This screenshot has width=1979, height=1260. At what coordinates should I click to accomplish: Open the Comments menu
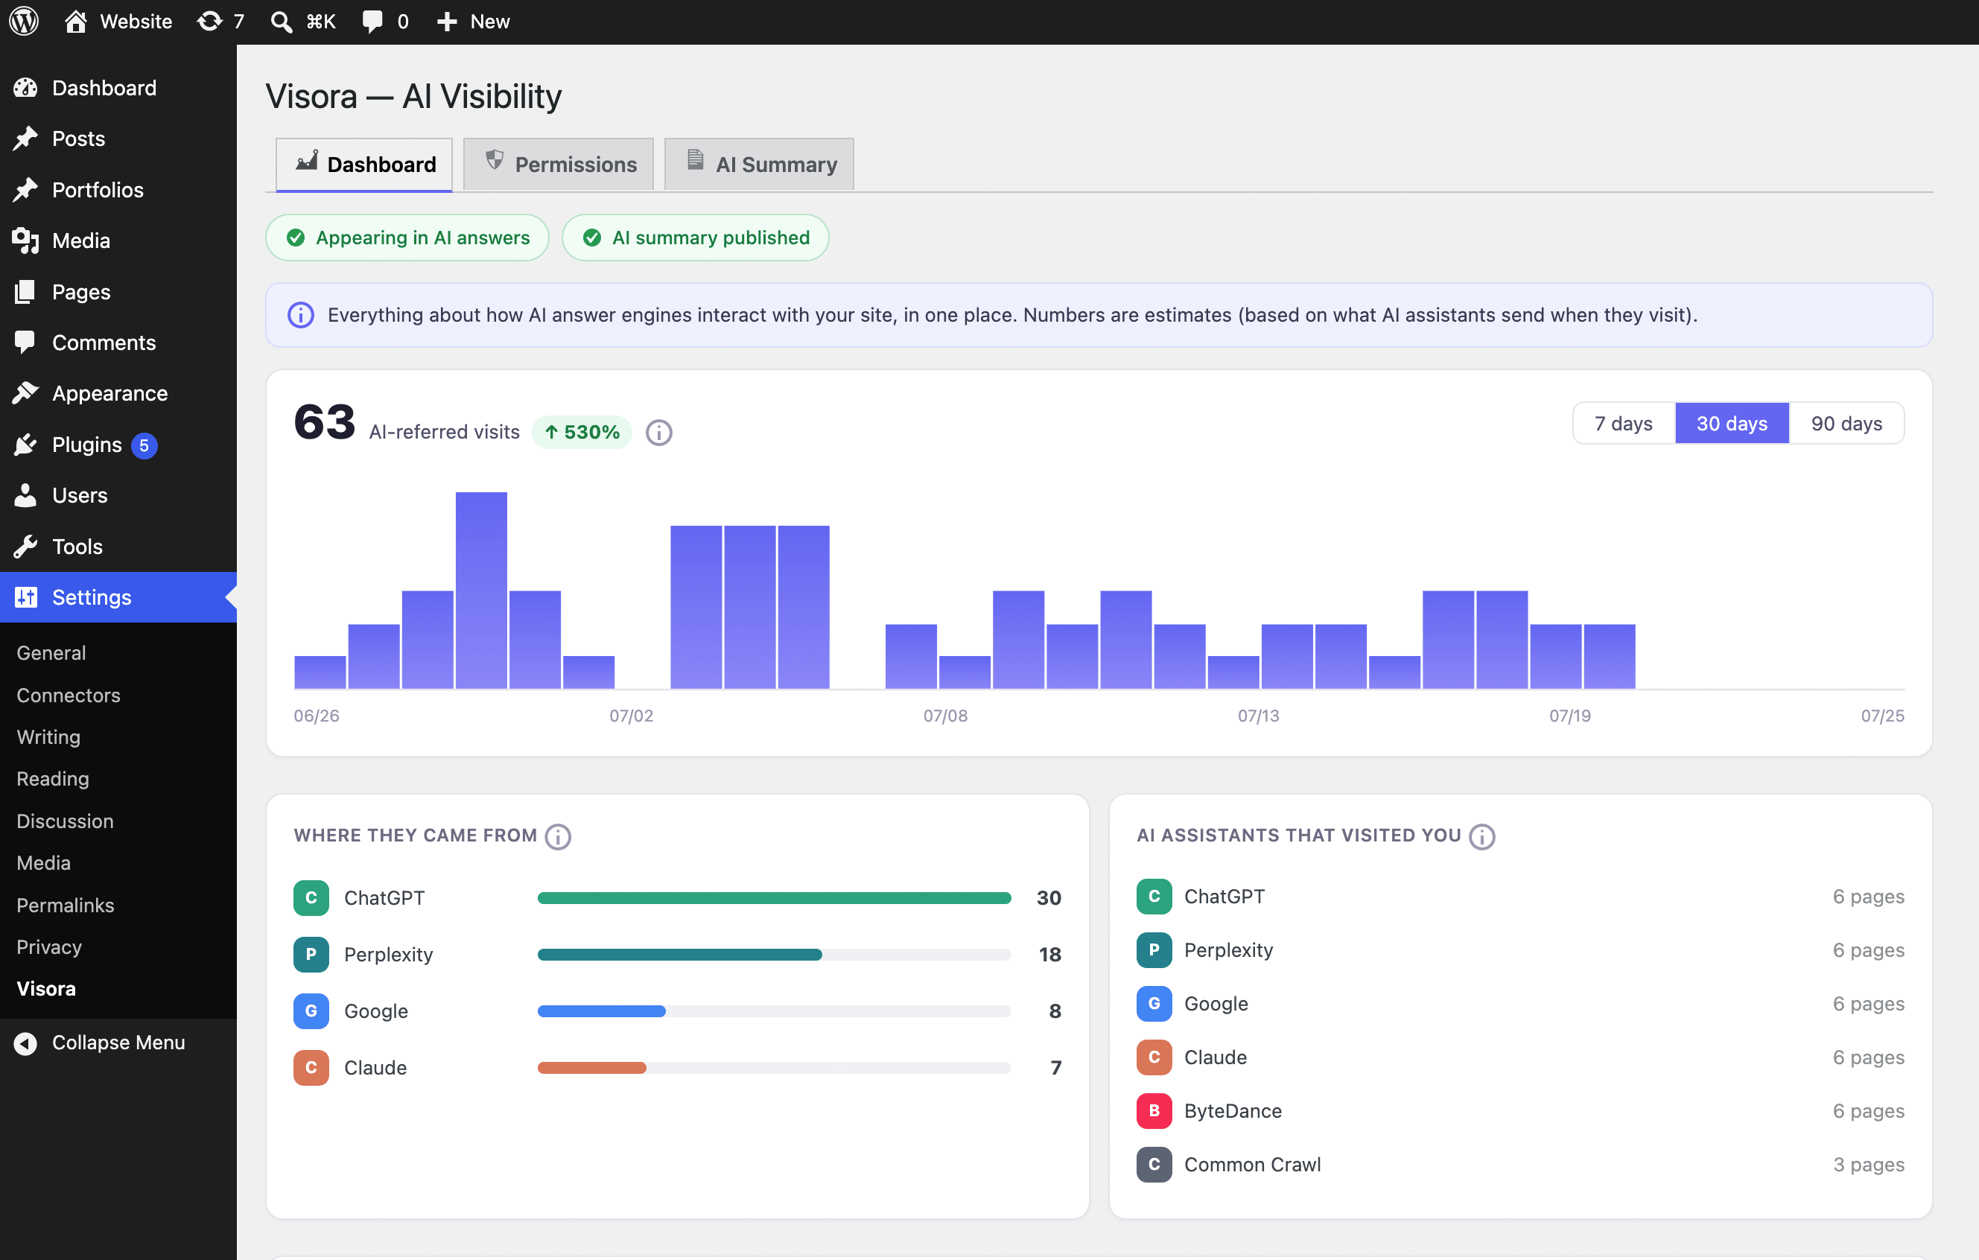pos(118,343)
